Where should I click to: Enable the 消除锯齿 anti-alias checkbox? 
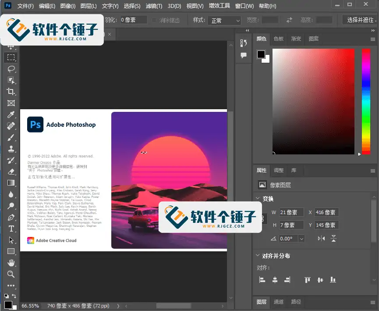click(x=155, y=20)
